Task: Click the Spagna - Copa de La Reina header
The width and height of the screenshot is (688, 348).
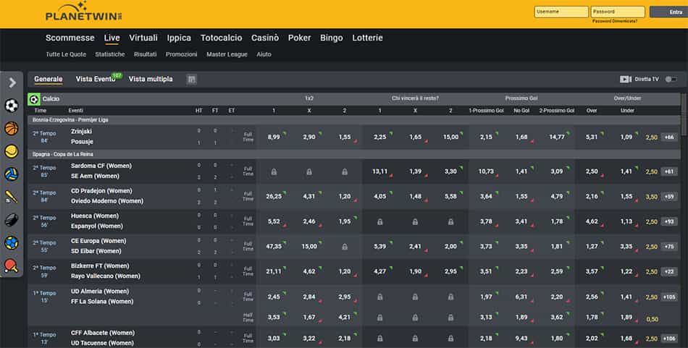Action: pos(63,154)
